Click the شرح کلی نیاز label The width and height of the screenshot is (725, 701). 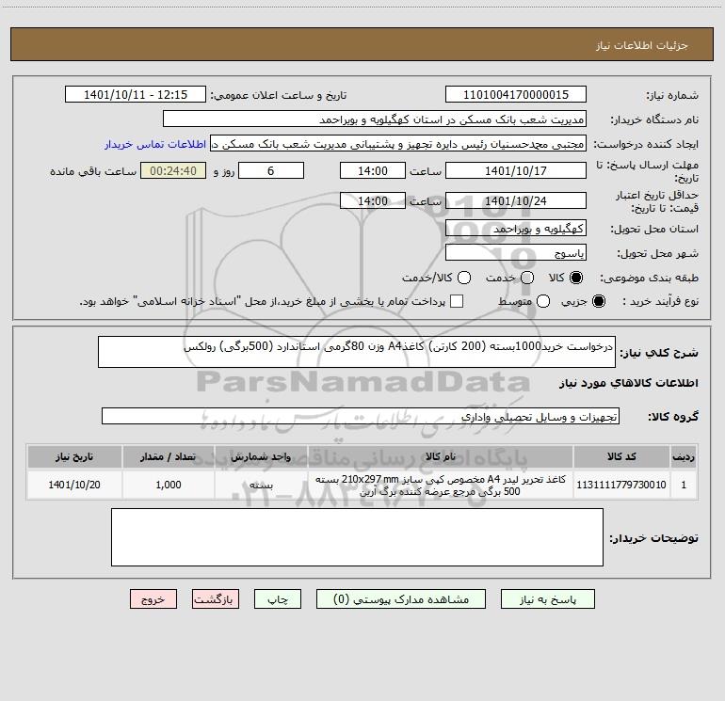[x=659, y=353]
